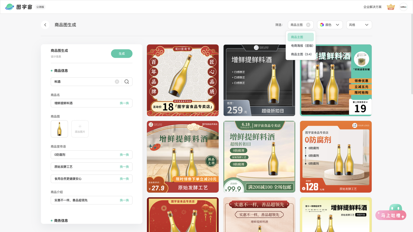Go back using the left arrow icon
Screen dimensions: 413x232
[x=45, y=25]
